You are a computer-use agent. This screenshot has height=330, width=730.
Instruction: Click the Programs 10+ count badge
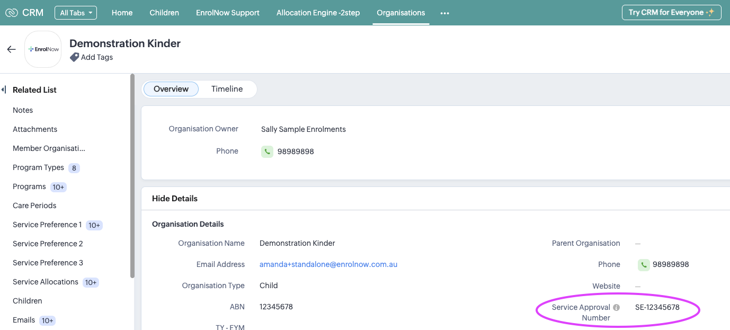(x=58, y=187)
